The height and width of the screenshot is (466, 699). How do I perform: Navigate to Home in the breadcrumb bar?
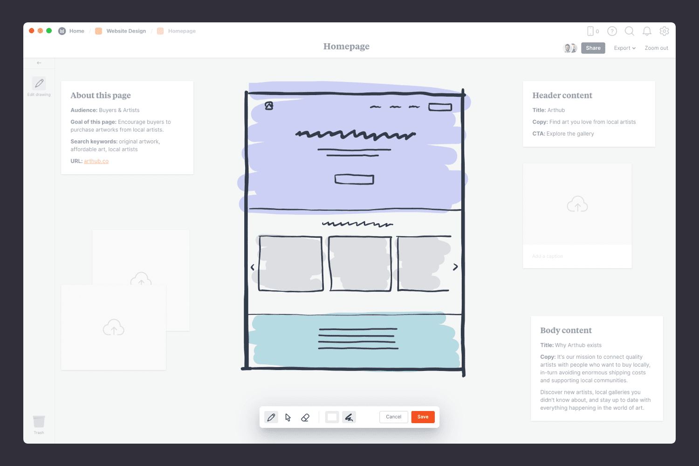76,31
